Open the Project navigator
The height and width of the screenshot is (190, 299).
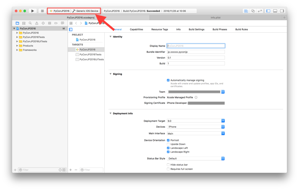click(17, 23)
